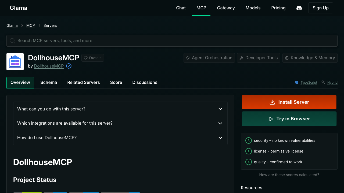Click the TypeScript language indicator dot
Image resolution: width=344 pixels, height=193 pixels.
297,82
